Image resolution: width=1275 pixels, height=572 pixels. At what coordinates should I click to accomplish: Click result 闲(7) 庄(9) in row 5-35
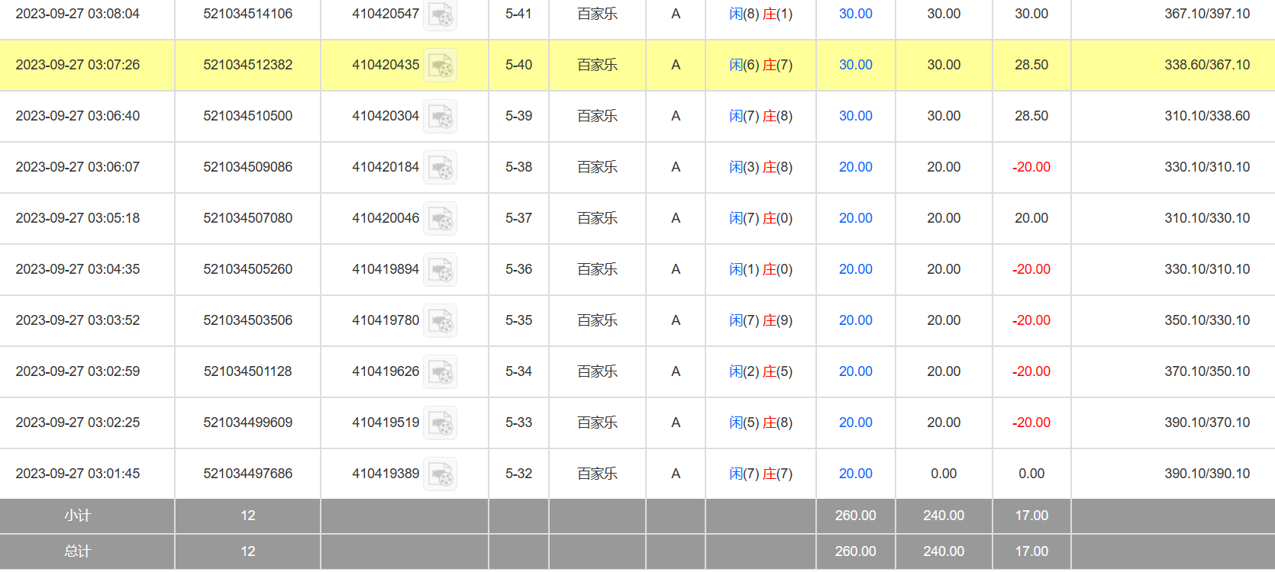[x=760, y=320]
